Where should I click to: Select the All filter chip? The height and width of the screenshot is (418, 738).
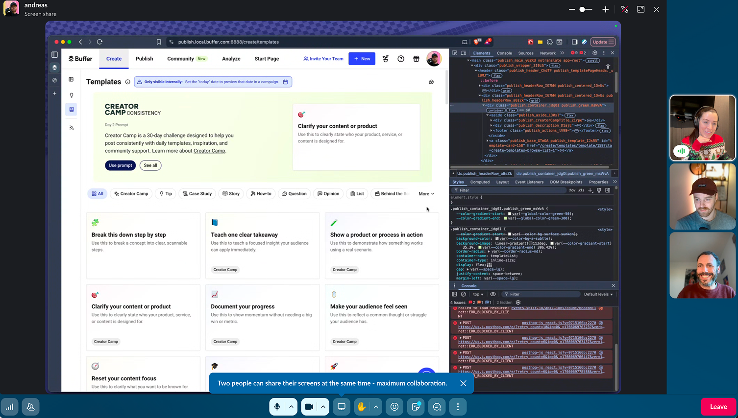[x=98, y=194]
